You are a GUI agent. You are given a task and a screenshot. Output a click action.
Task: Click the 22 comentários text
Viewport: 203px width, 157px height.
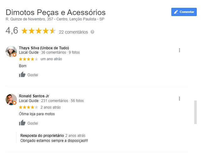coord(73,32)
